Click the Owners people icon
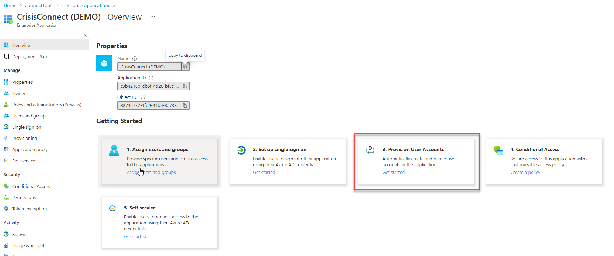The image size is (614, 256). coord(6,93)
